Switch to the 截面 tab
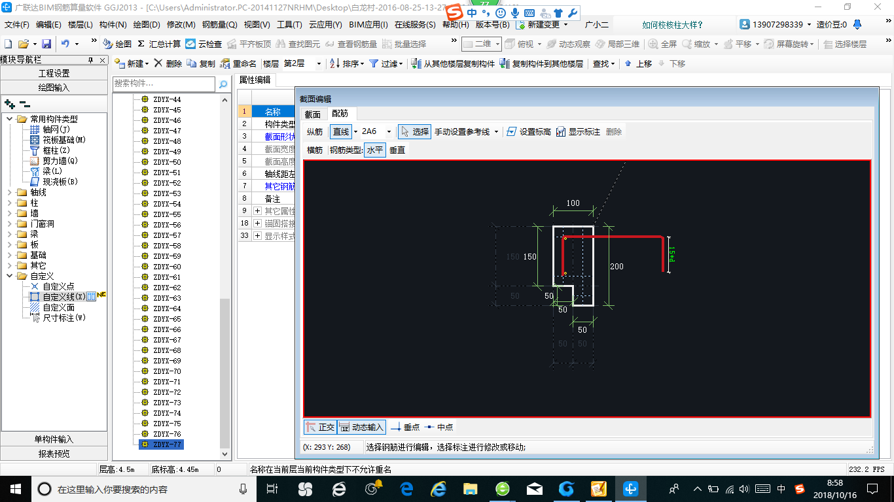Viewport: 894px width, 502px height. [313, 114]
